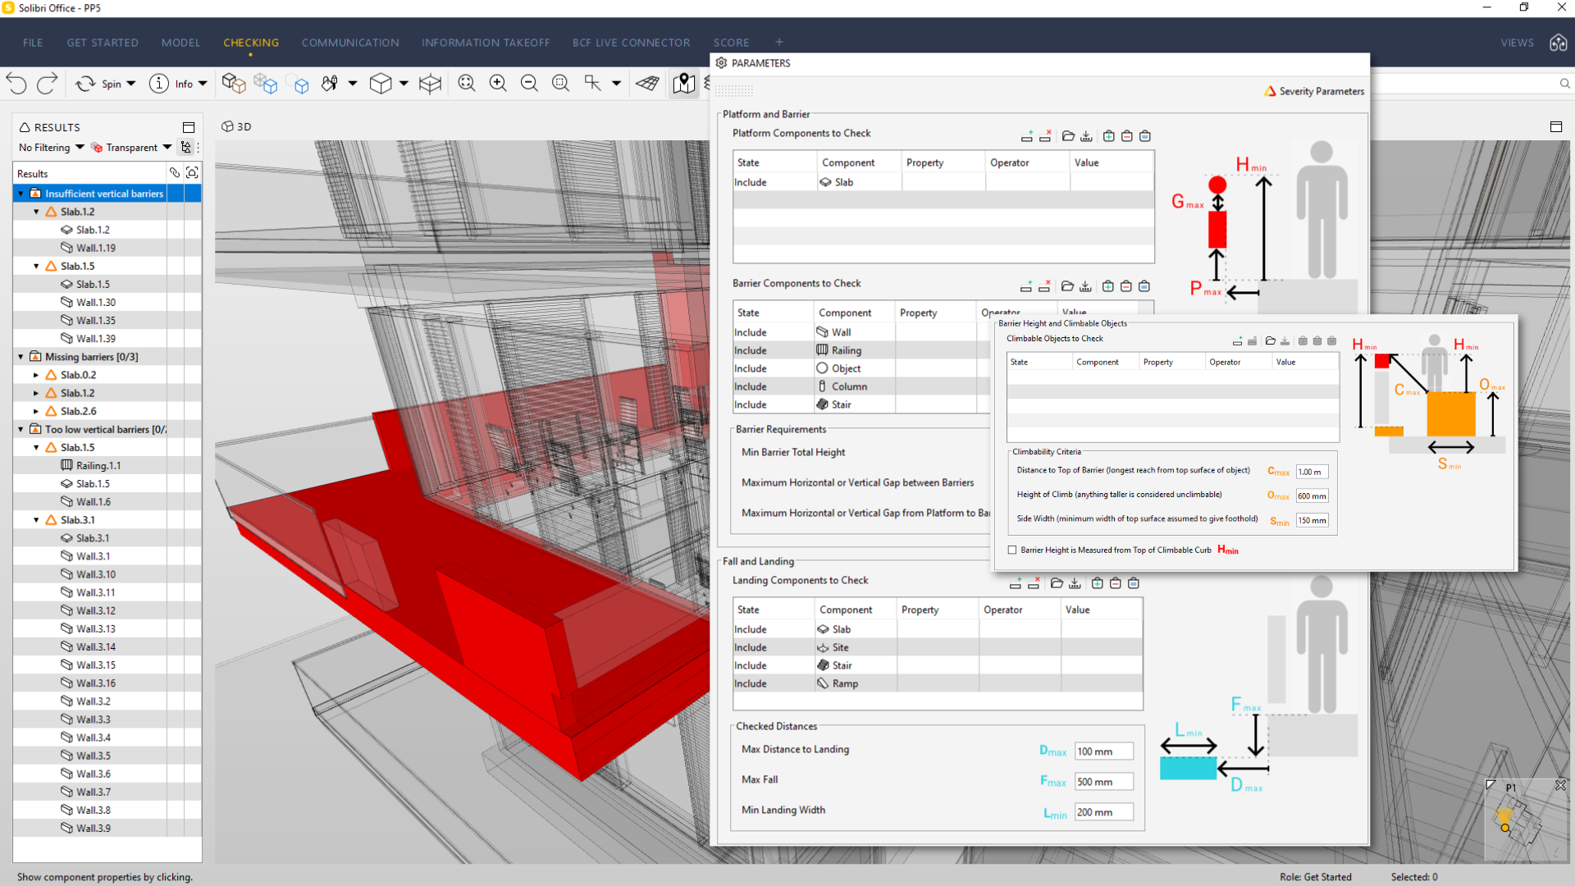
Task: Click the zoom in magnifier icon
Action: coord(498,83)
